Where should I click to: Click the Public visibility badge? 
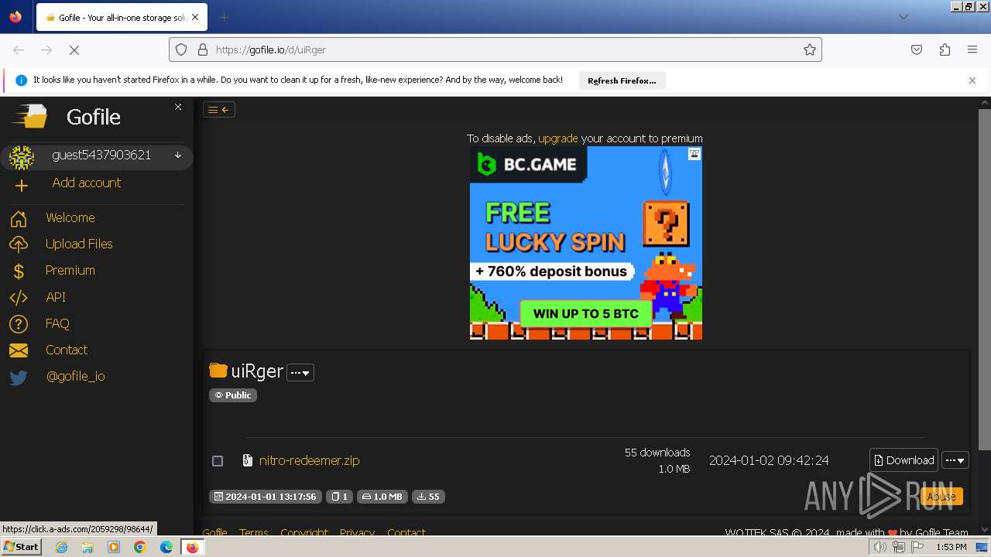(x=233, y=395)
